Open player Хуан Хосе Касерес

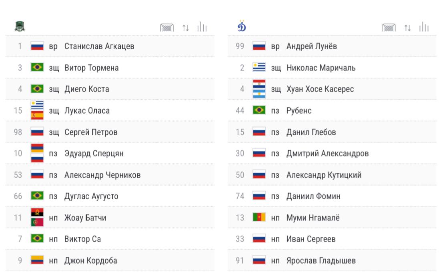(320, 89)
